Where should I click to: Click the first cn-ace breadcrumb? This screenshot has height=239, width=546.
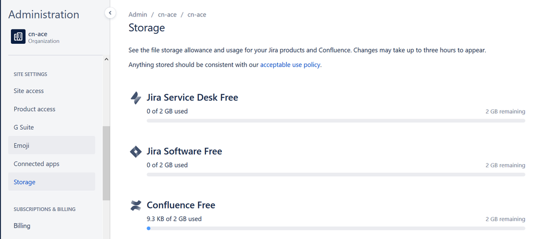point(167,15)
